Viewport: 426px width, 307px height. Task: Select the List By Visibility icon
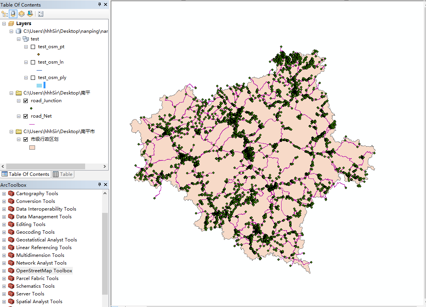coord(22,14)
